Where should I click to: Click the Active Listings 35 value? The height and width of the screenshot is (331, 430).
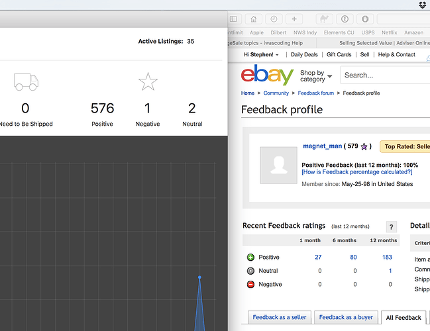pos(191,41)
